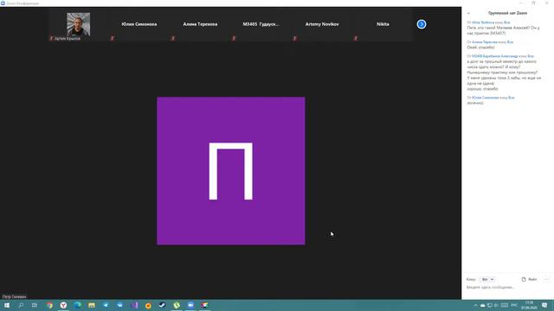Launch Google Chrome from the taskbar
Viewport: 554px width, 311px height.
coord(49,305)
